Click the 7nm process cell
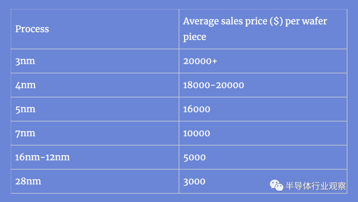The height and width of the screenshot is (202, 358). coord(95,133)
